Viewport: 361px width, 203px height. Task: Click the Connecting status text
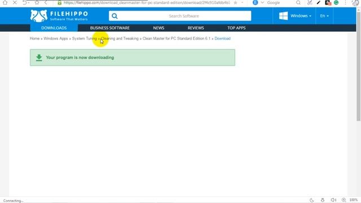click(14, 201)
